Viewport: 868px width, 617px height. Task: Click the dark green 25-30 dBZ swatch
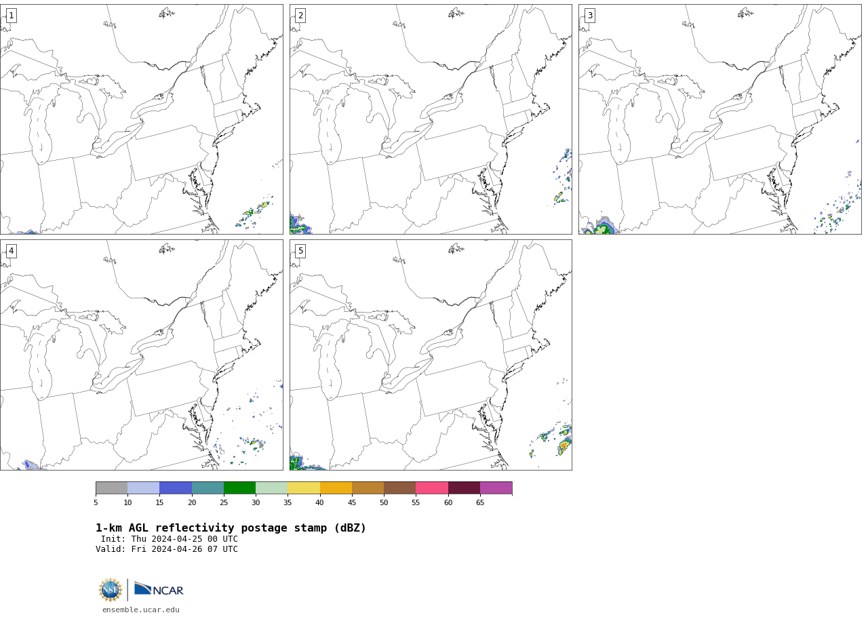(239, 488)
